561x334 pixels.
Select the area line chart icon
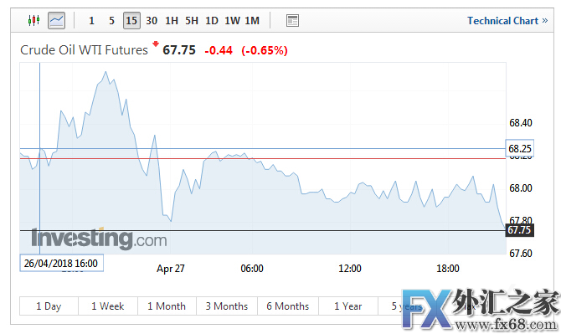point(57,20)
